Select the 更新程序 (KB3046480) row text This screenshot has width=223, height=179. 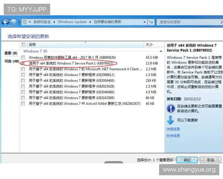point(71,92)
